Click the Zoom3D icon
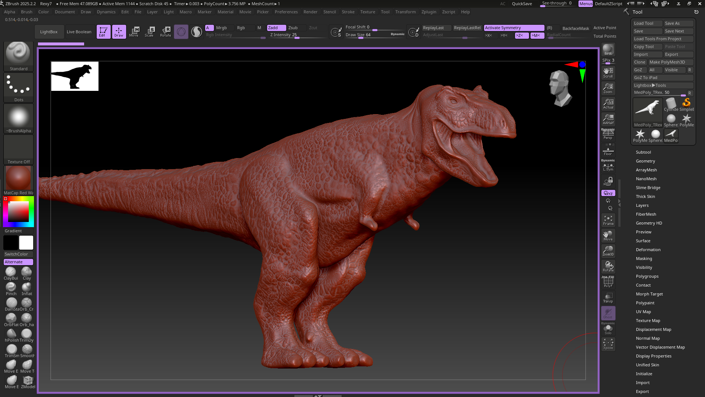705x397 pixels. coord(608,251)
